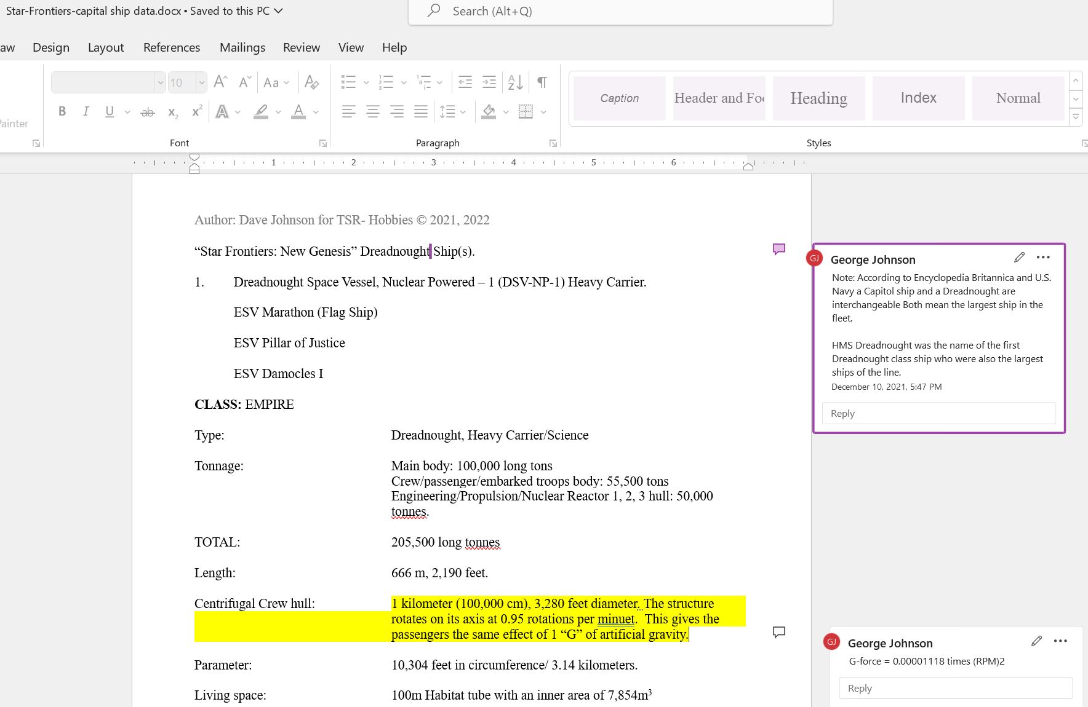The height and width of the screenshot is (707, 1088).
Task: Click the Clear All Formatting icon
Action: 311,82
